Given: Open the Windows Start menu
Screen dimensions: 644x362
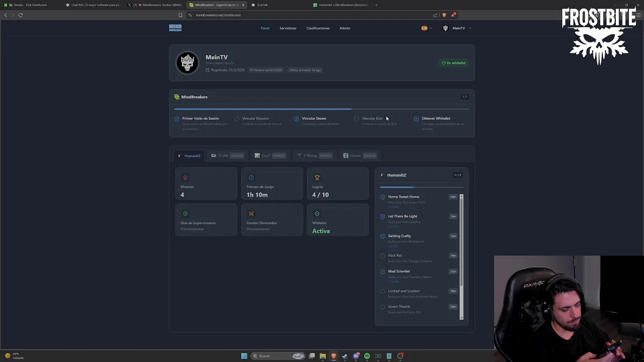Looking at the screenshot, I should (x=244, y=356).
